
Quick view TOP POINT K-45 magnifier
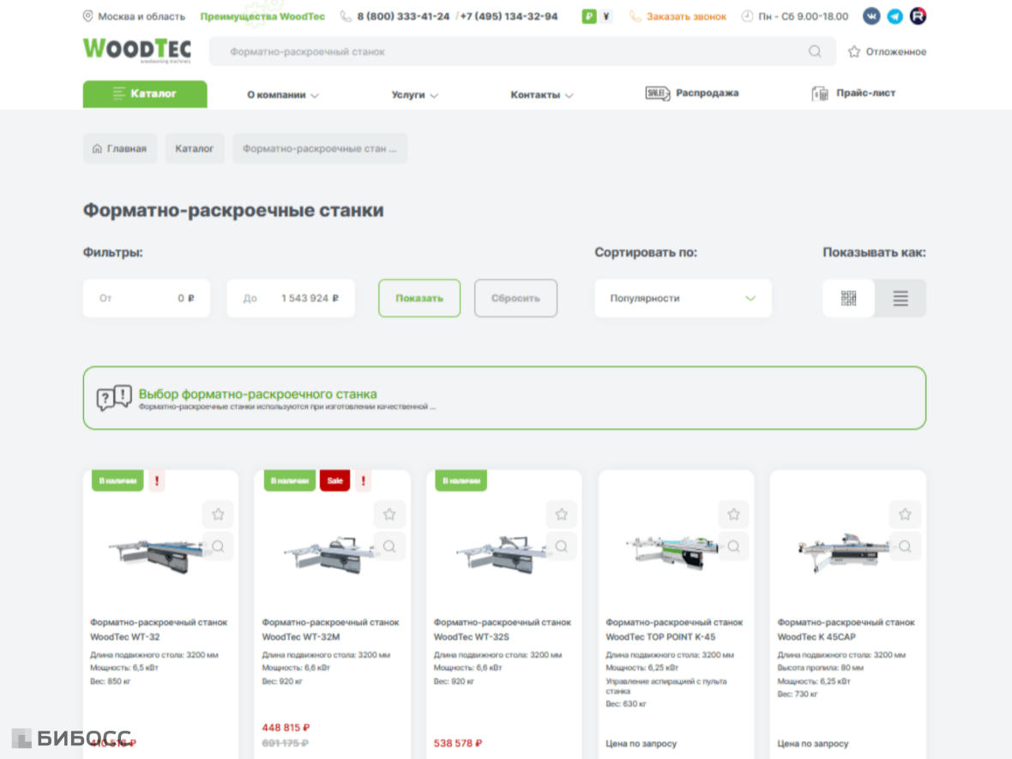point(734,546)
